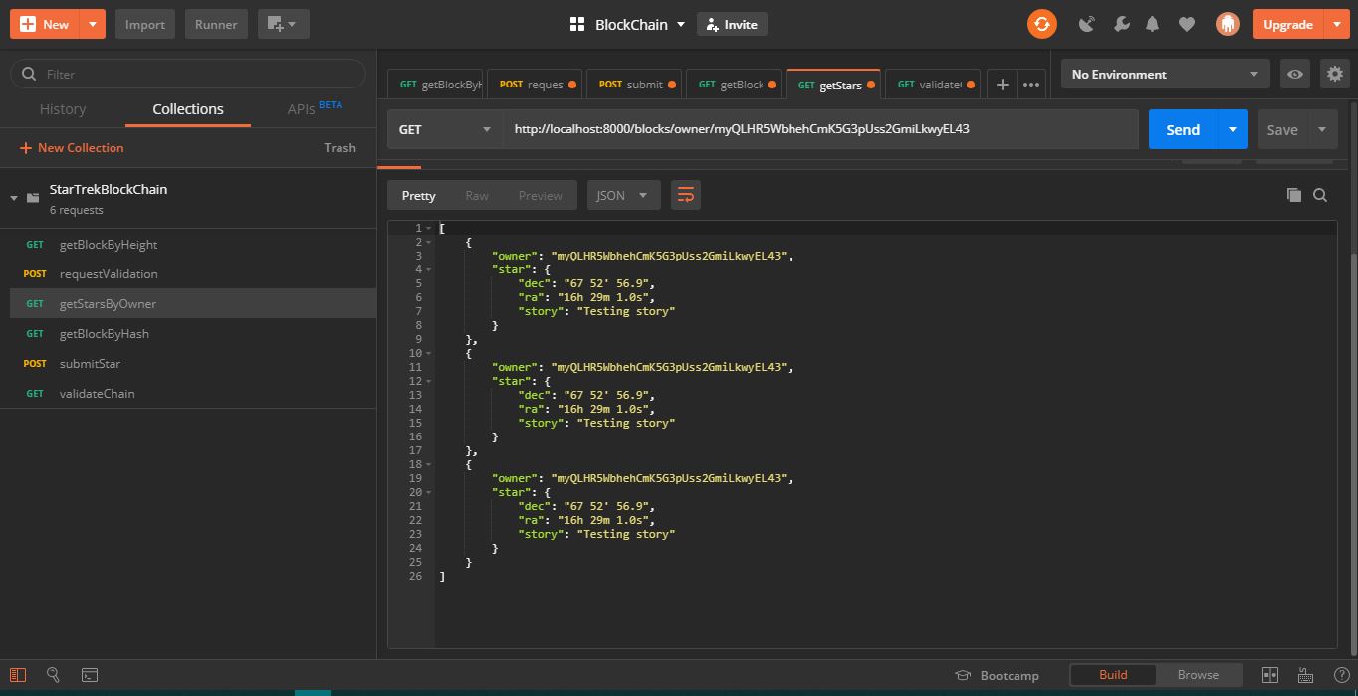Switch to Build mode
The height and width of the screenshot is (696, 1358).
(x=1113, y=674)
